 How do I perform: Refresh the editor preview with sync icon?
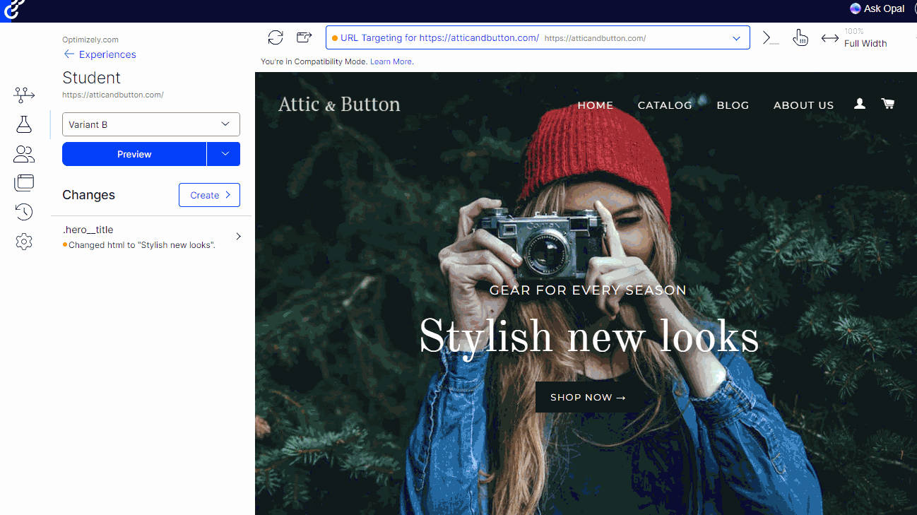click(x=276, y=37)
